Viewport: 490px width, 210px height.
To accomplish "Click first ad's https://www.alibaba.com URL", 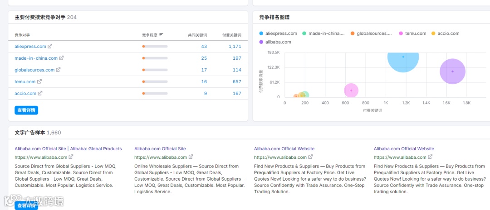I will point(41,157).
